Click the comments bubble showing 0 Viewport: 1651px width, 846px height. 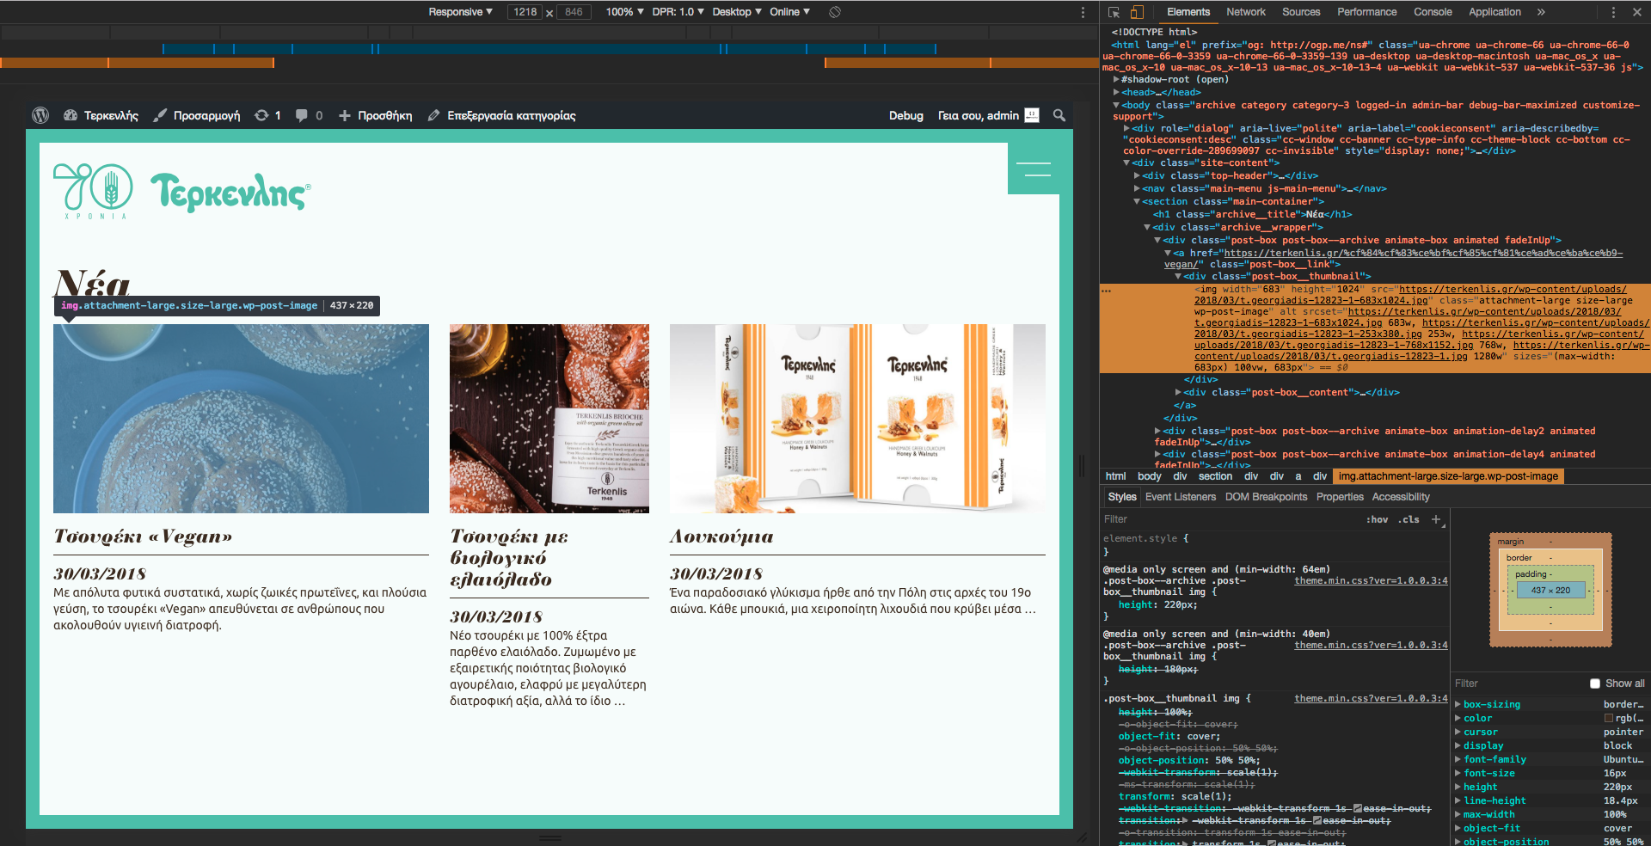[x=309, y=115]
